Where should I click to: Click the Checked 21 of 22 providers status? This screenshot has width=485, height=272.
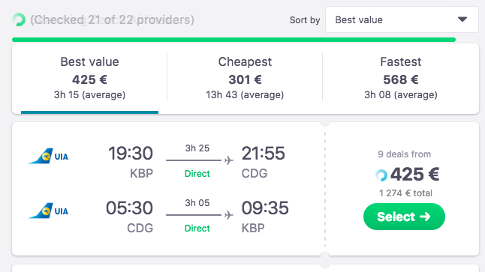coord(113,19)
